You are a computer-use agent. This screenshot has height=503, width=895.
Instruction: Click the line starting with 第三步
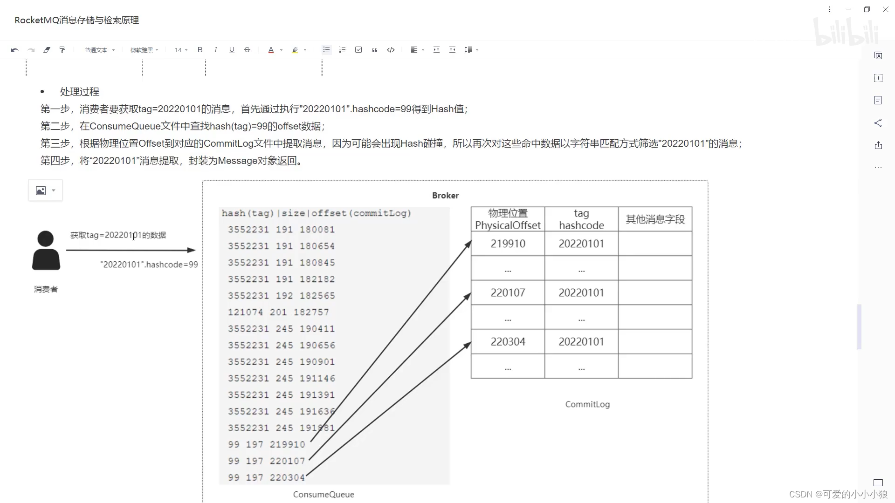[391, 143]
